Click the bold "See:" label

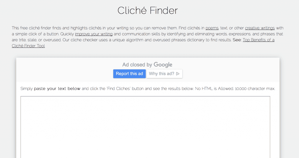click(x=237, y=40)
